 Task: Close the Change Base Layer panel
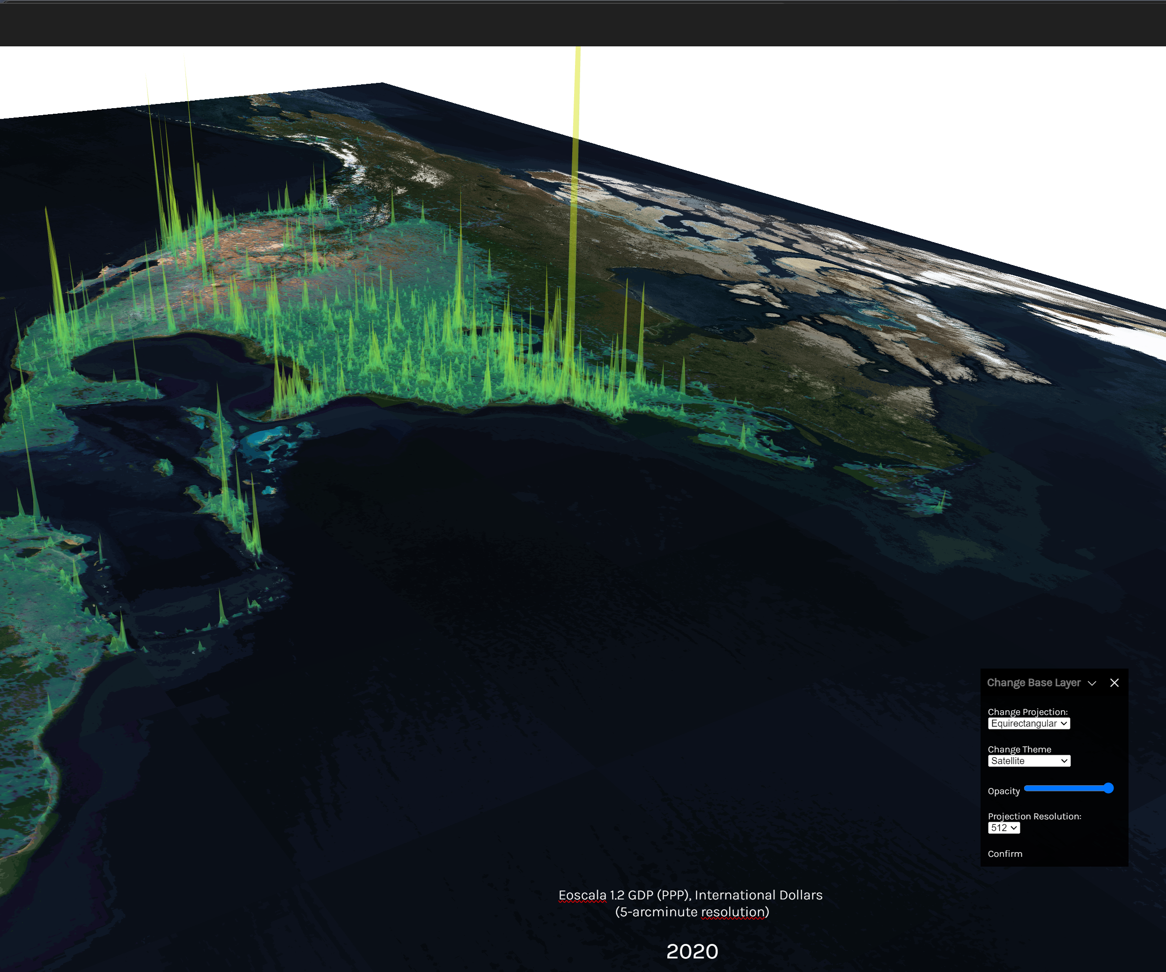click(1114, 683)
